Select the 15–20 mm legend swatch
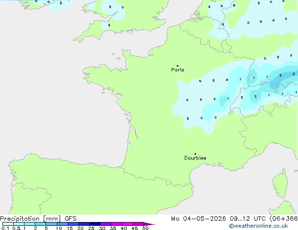The image size is (298, 230). coord(73,224)
